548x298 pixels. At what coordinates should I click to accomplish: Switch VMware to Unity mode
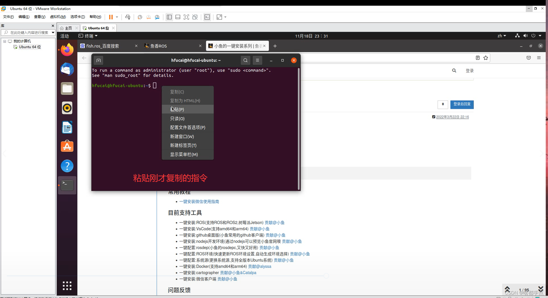(195, 17)
